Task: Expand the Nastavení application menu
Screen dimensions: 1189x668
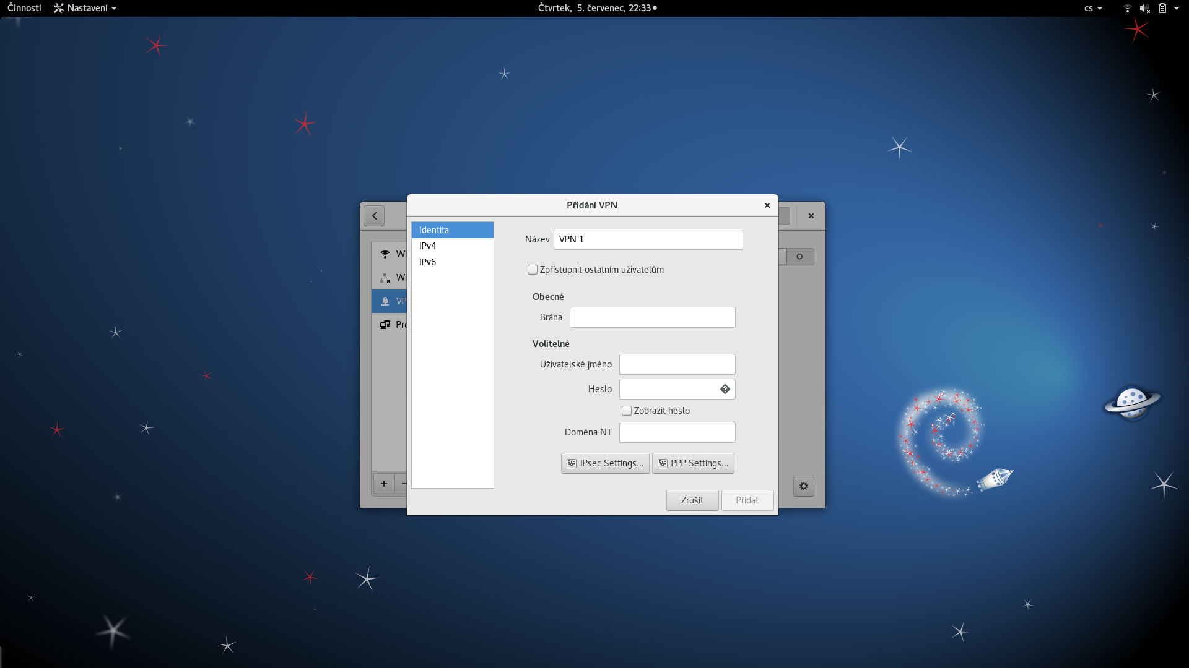Action: [x=85, y=8]
